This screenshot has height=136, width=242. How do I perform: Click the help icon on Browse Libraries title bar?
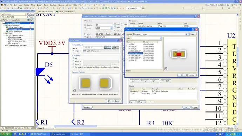coord(193,29)
